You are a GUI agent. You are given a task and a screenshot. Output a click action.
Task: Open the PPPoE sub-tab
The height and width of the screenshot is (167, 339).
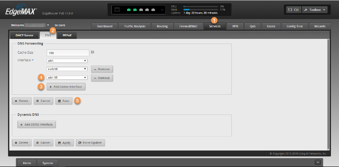coord(67,36)
